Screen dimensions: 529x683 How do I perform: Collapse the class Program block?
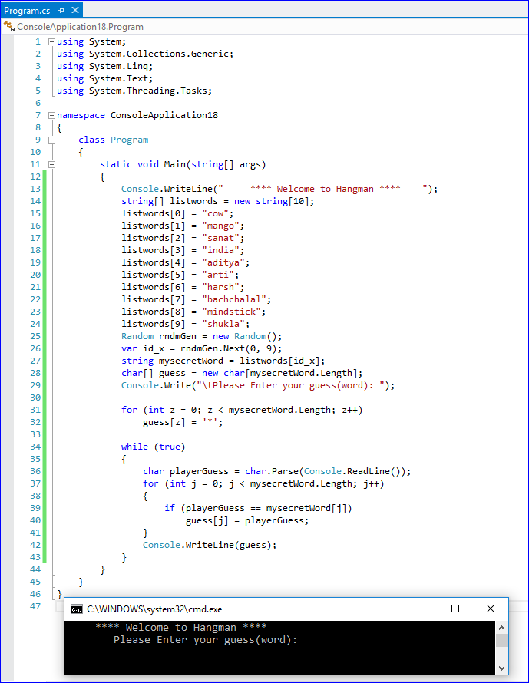51,140
